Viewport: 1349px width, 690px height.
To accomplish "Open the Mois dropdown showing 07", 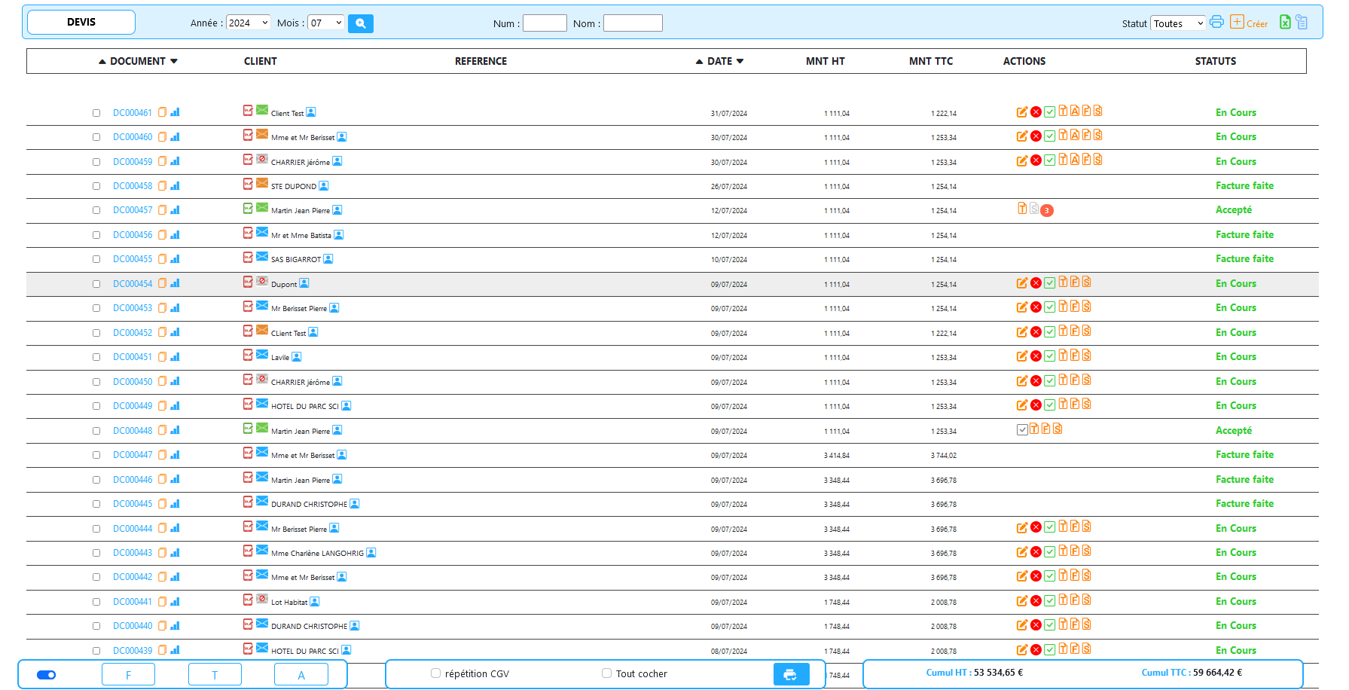I will 326,23.
